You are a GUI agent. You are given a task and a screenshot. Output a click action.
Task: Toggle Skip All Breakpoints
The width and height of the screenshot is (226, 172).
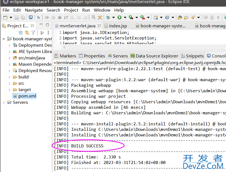[x=38, y=17]
